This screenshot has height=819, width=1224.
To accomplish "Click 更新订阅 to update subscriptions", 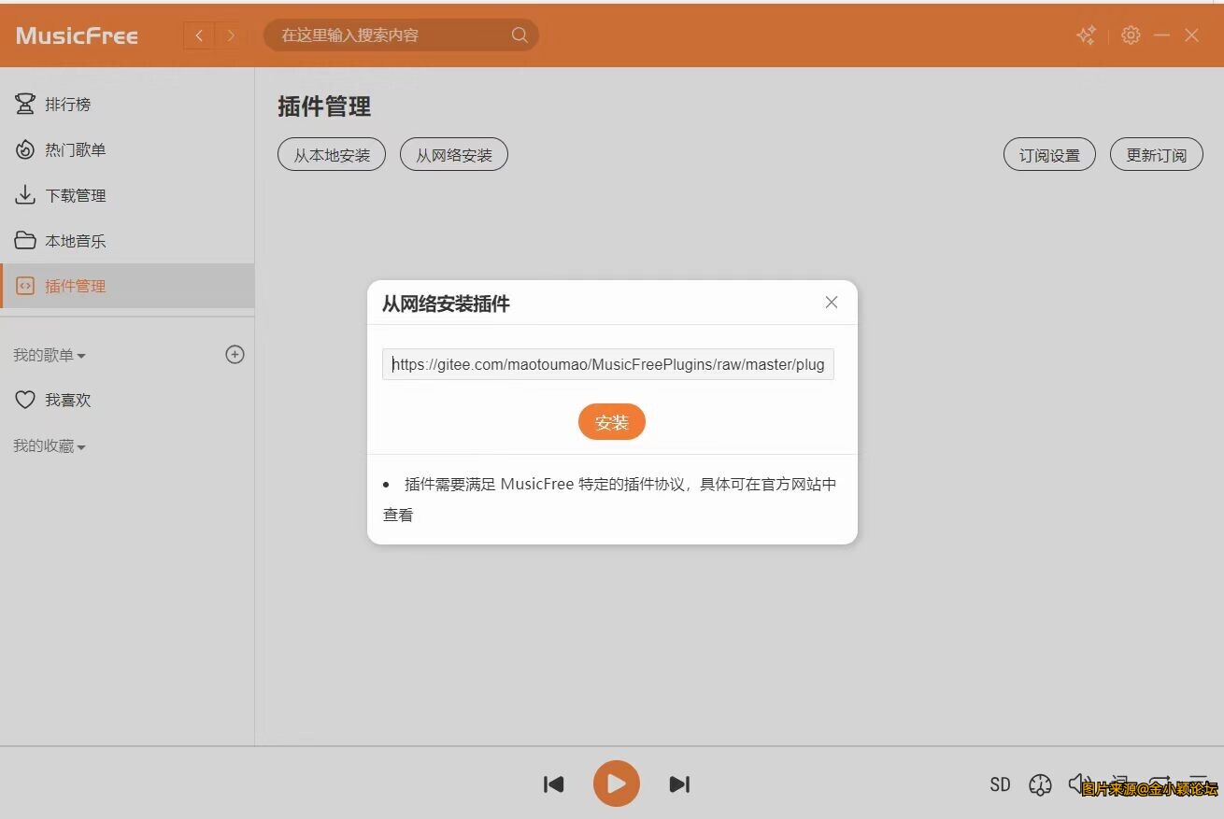I will pos(1157,155).
